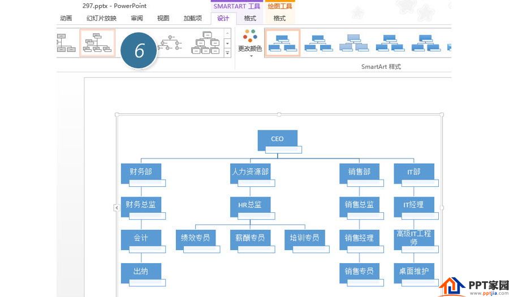Viewport: 509px width, 297px height.
Task: Select the 桌面维护 box
Action: pos(414,273)
